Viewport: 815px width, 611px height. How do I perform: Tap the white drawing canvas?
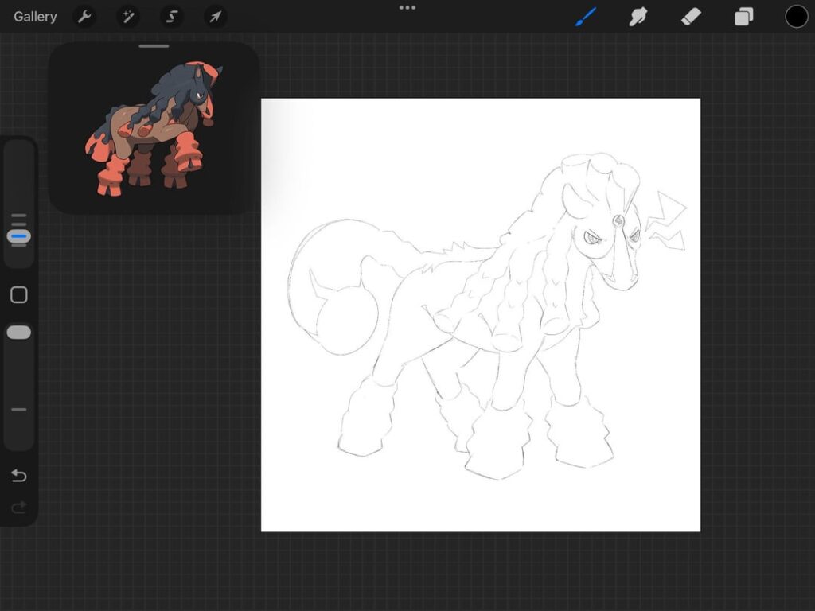480,315
